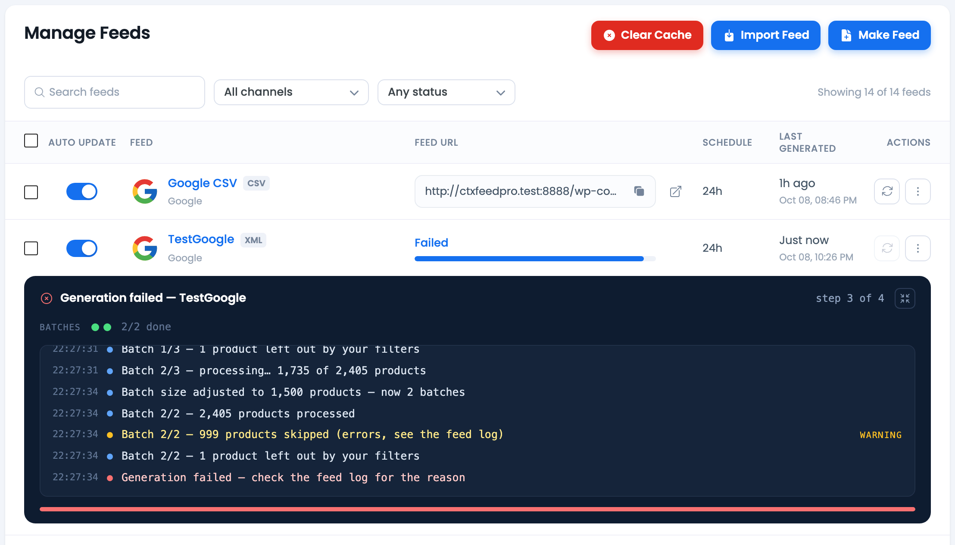This screenshot has width=955, height=545.
Task: Select the Generation failed log line
Action: coord(477,478)
